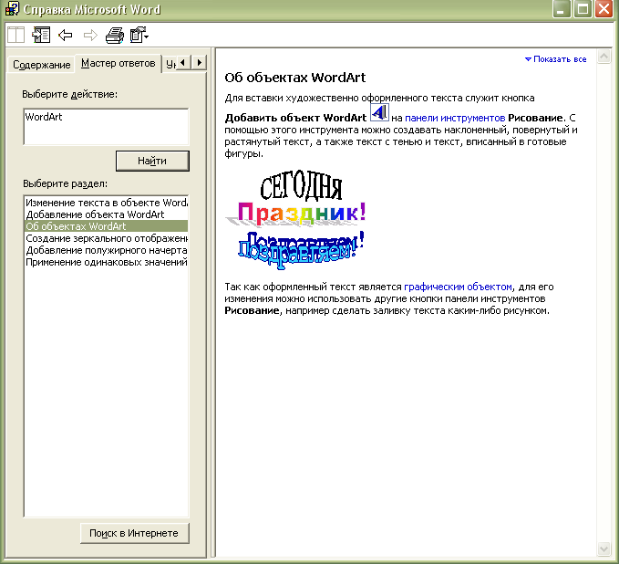Go back with the left arrow icon
This screenshot has height=564, width=619.
pos(66,36)
